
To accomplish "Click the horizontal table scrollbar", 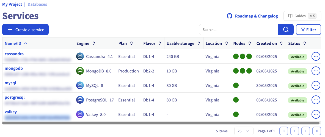I will point(161,123).
